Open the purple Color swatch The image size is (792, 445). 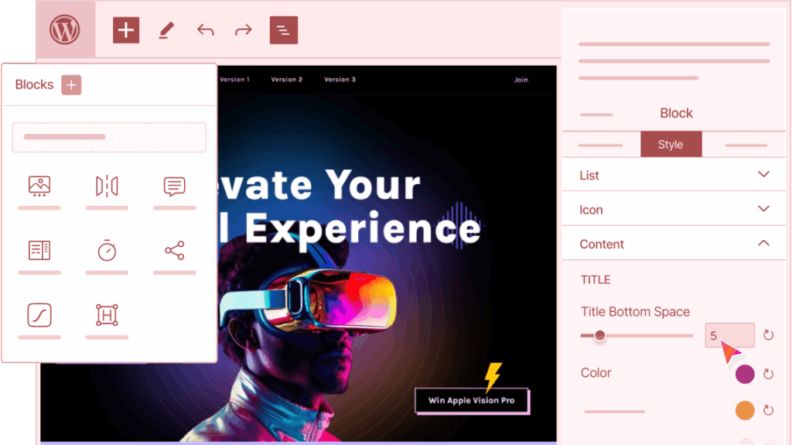(x=745, y=375)
